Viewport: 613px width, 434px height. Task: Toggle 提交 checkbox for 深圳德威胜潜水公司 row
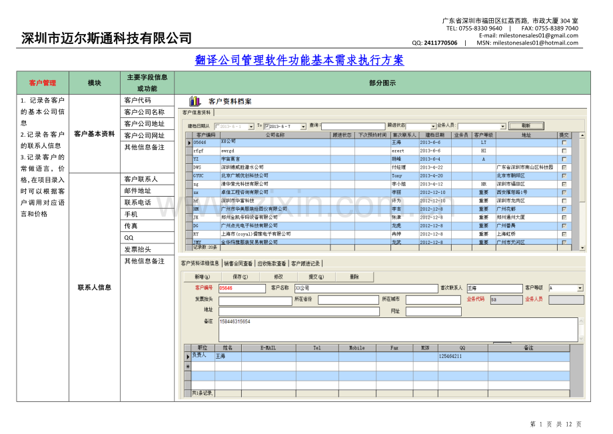(x=564, y=167)
